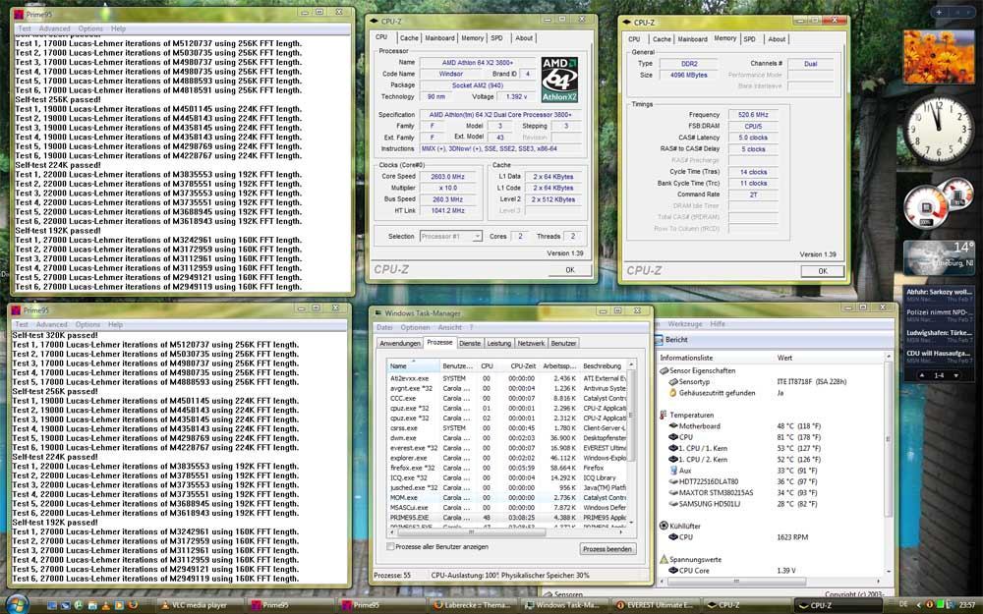
Task: Click the CPU temperature value 81 °C
Action: 798,437
